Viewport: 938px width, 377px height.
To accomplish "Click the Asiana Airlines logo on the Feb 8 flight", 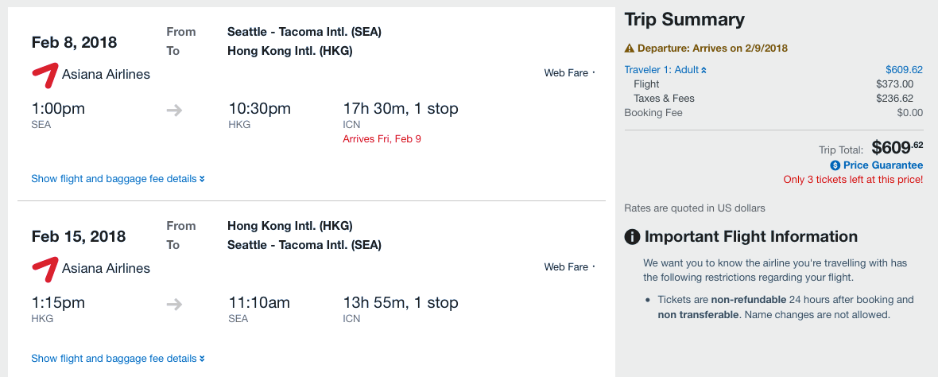I will (x=45, y=74).
